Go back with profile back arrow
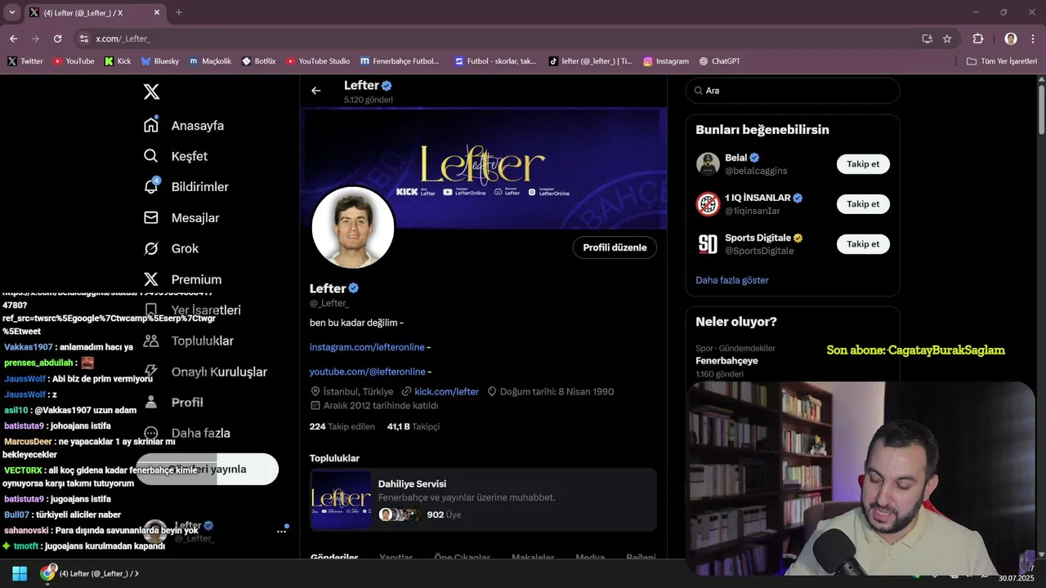The image size is (1046, 588). pos(316,91)
